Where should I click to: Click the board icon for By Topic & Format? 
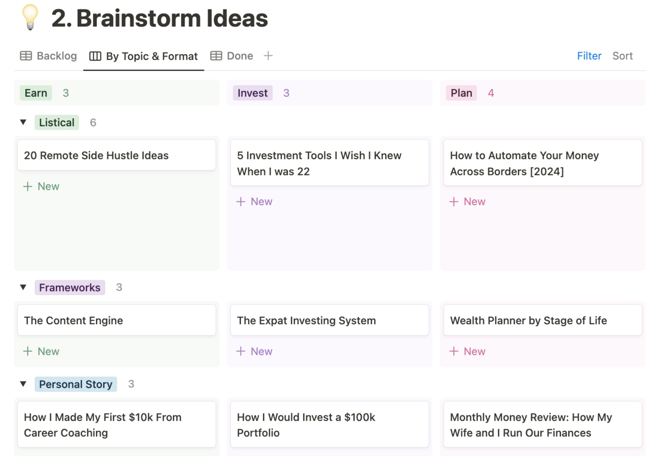coord(95,56)
